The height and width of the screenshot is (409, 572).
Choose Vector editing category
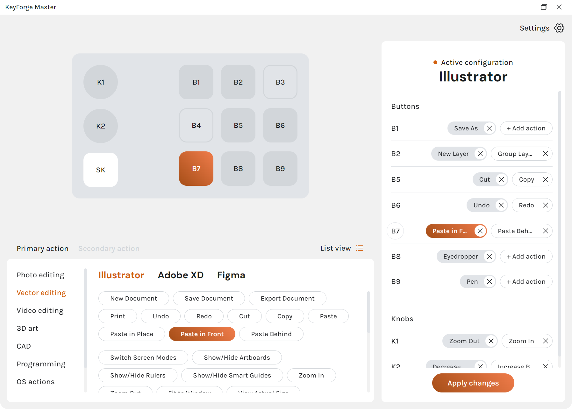pos(41,293)
